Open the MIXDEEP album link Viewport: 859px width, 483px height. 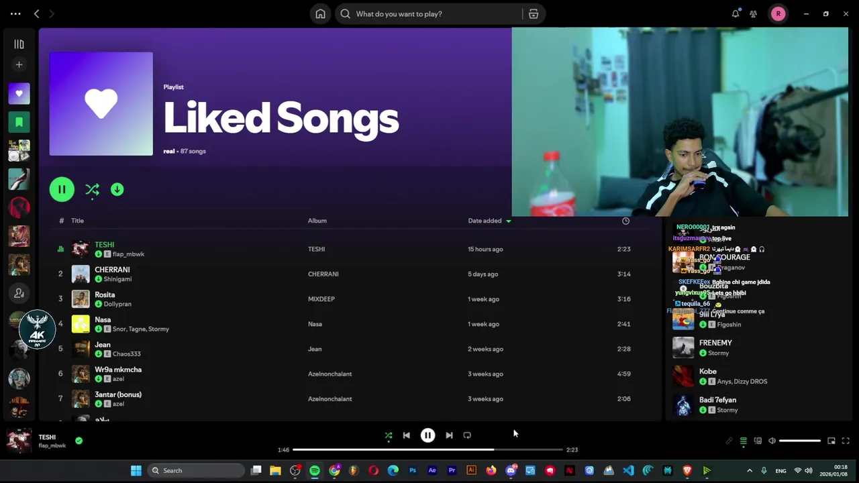(x=321, y=299)
